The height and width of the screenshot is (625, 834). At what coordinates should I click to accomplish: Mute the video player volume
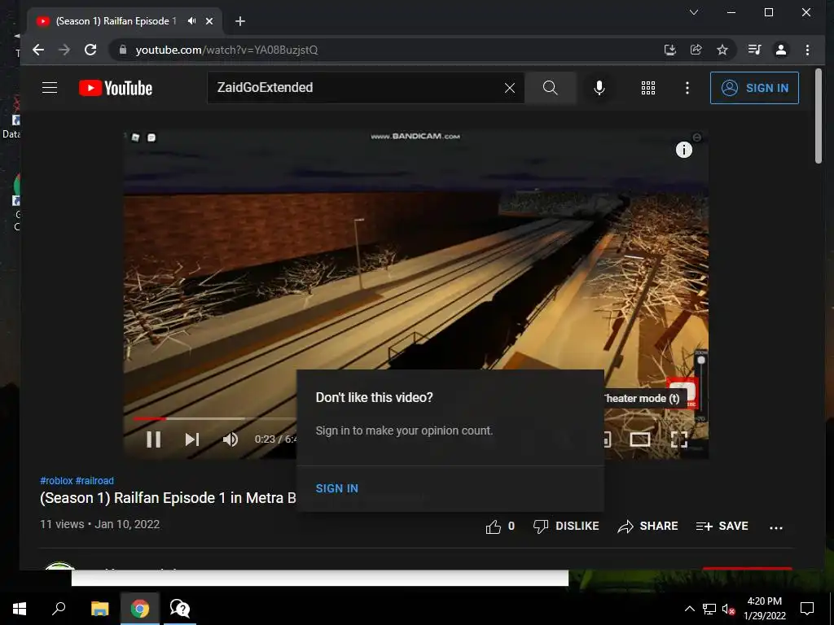tap(230, 439)
